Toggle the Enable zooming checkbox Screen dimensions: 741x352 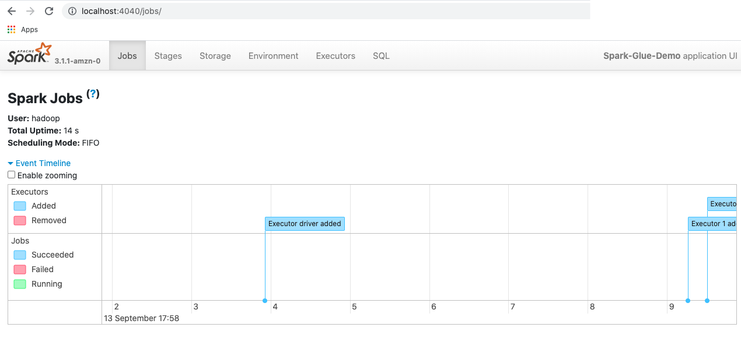[x=11, y=174]
